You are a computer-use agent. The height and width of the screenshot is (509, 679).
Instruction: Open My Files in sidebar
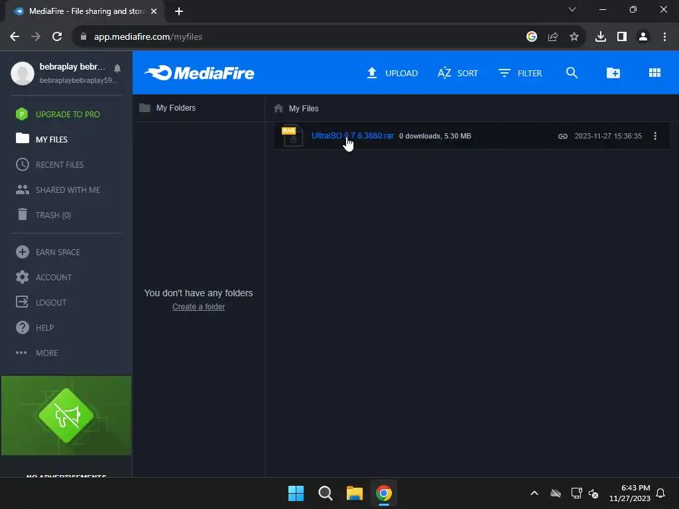(x=42, y=139)
